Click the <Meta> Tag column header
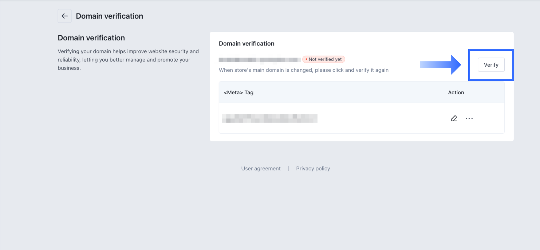The width and height of the screenshot is (540, 250). (x=239, y=92)
